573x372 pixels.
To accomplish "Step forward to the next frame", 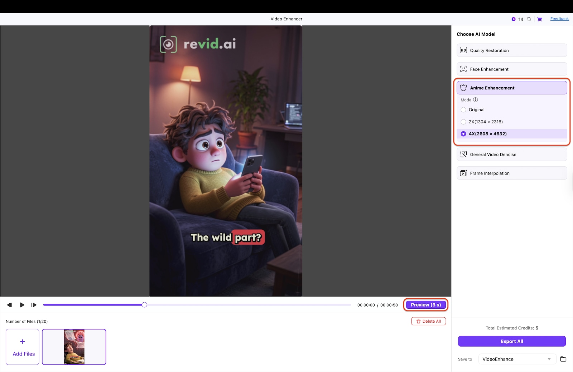I will [34, 305].
